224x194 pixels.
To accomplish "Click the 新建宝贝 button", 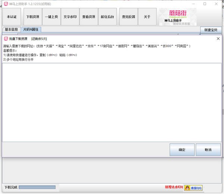I will click(211, 30).
